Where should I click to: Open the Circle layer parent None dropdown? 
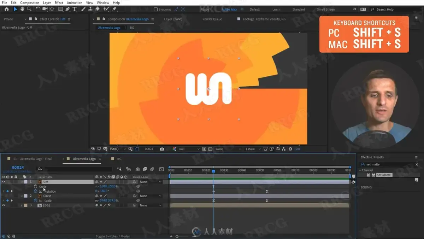point(150,196)
